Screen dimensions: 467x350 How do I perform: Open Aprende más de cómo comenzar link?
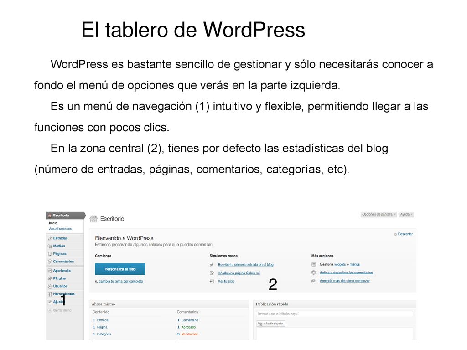point(345,281)
